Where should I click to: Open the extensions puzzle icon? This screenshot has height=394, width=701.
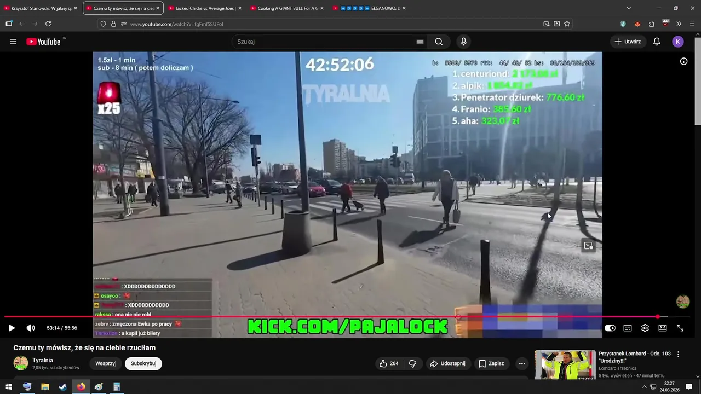(651, 24)
